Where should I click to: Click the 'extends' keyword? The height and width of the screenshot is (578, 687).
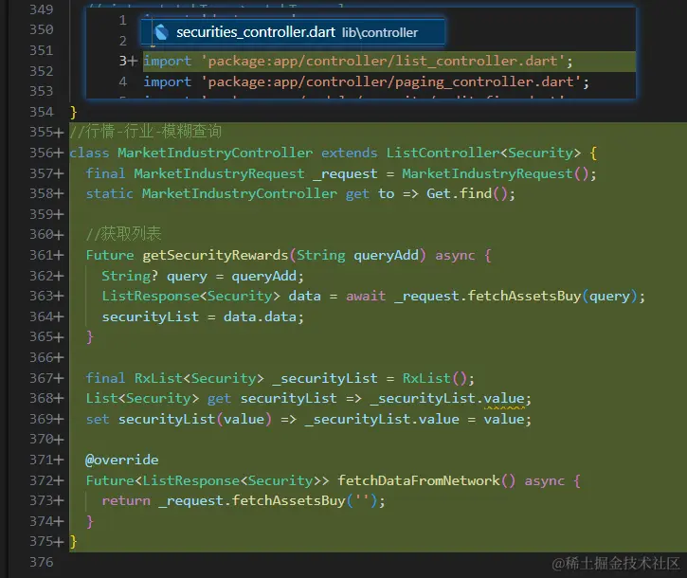tap(350, 153)
